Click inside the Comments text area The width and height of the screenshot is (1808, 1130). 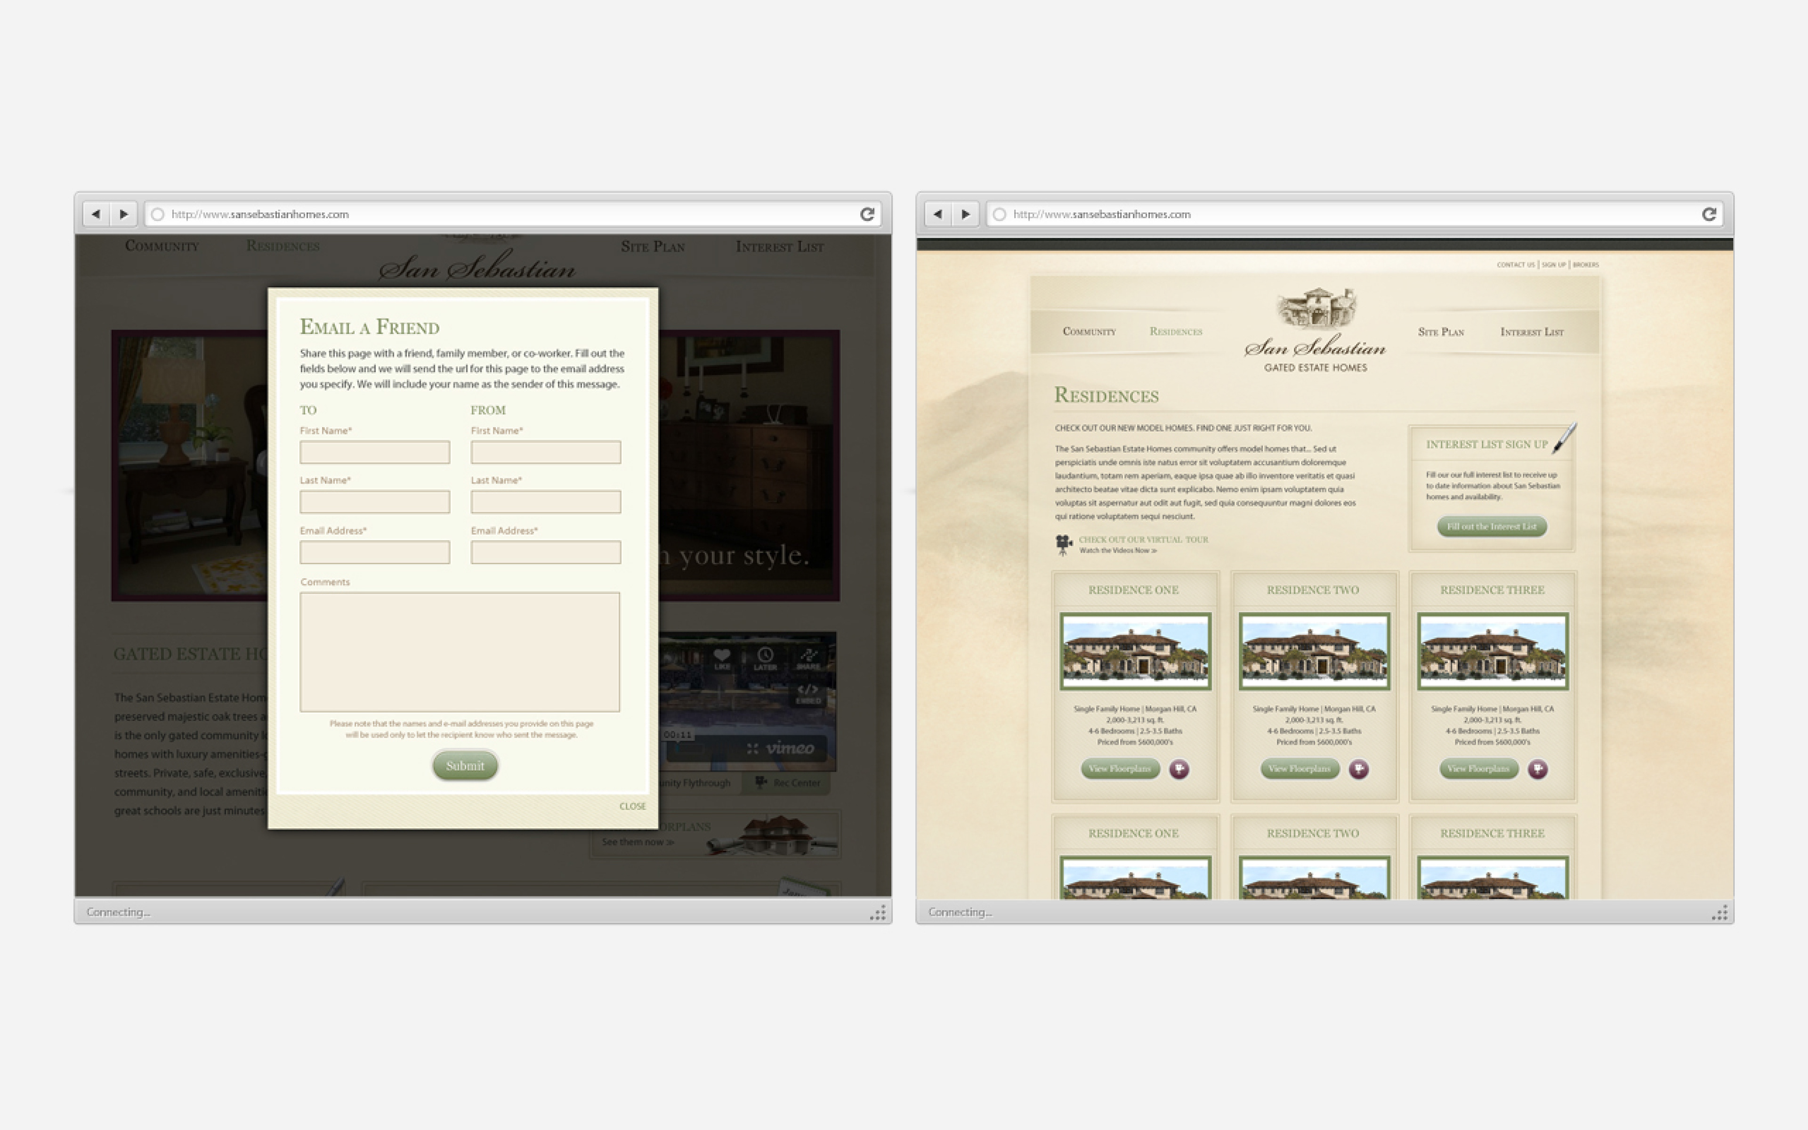point(460,652)
